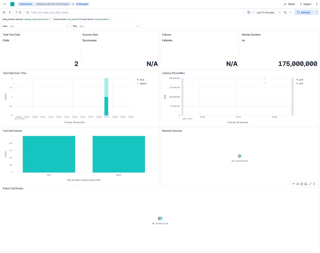This screenshot has height=253, width=320.
Task: Open the background search icon next to Refresh
Action: click(316, 13)
